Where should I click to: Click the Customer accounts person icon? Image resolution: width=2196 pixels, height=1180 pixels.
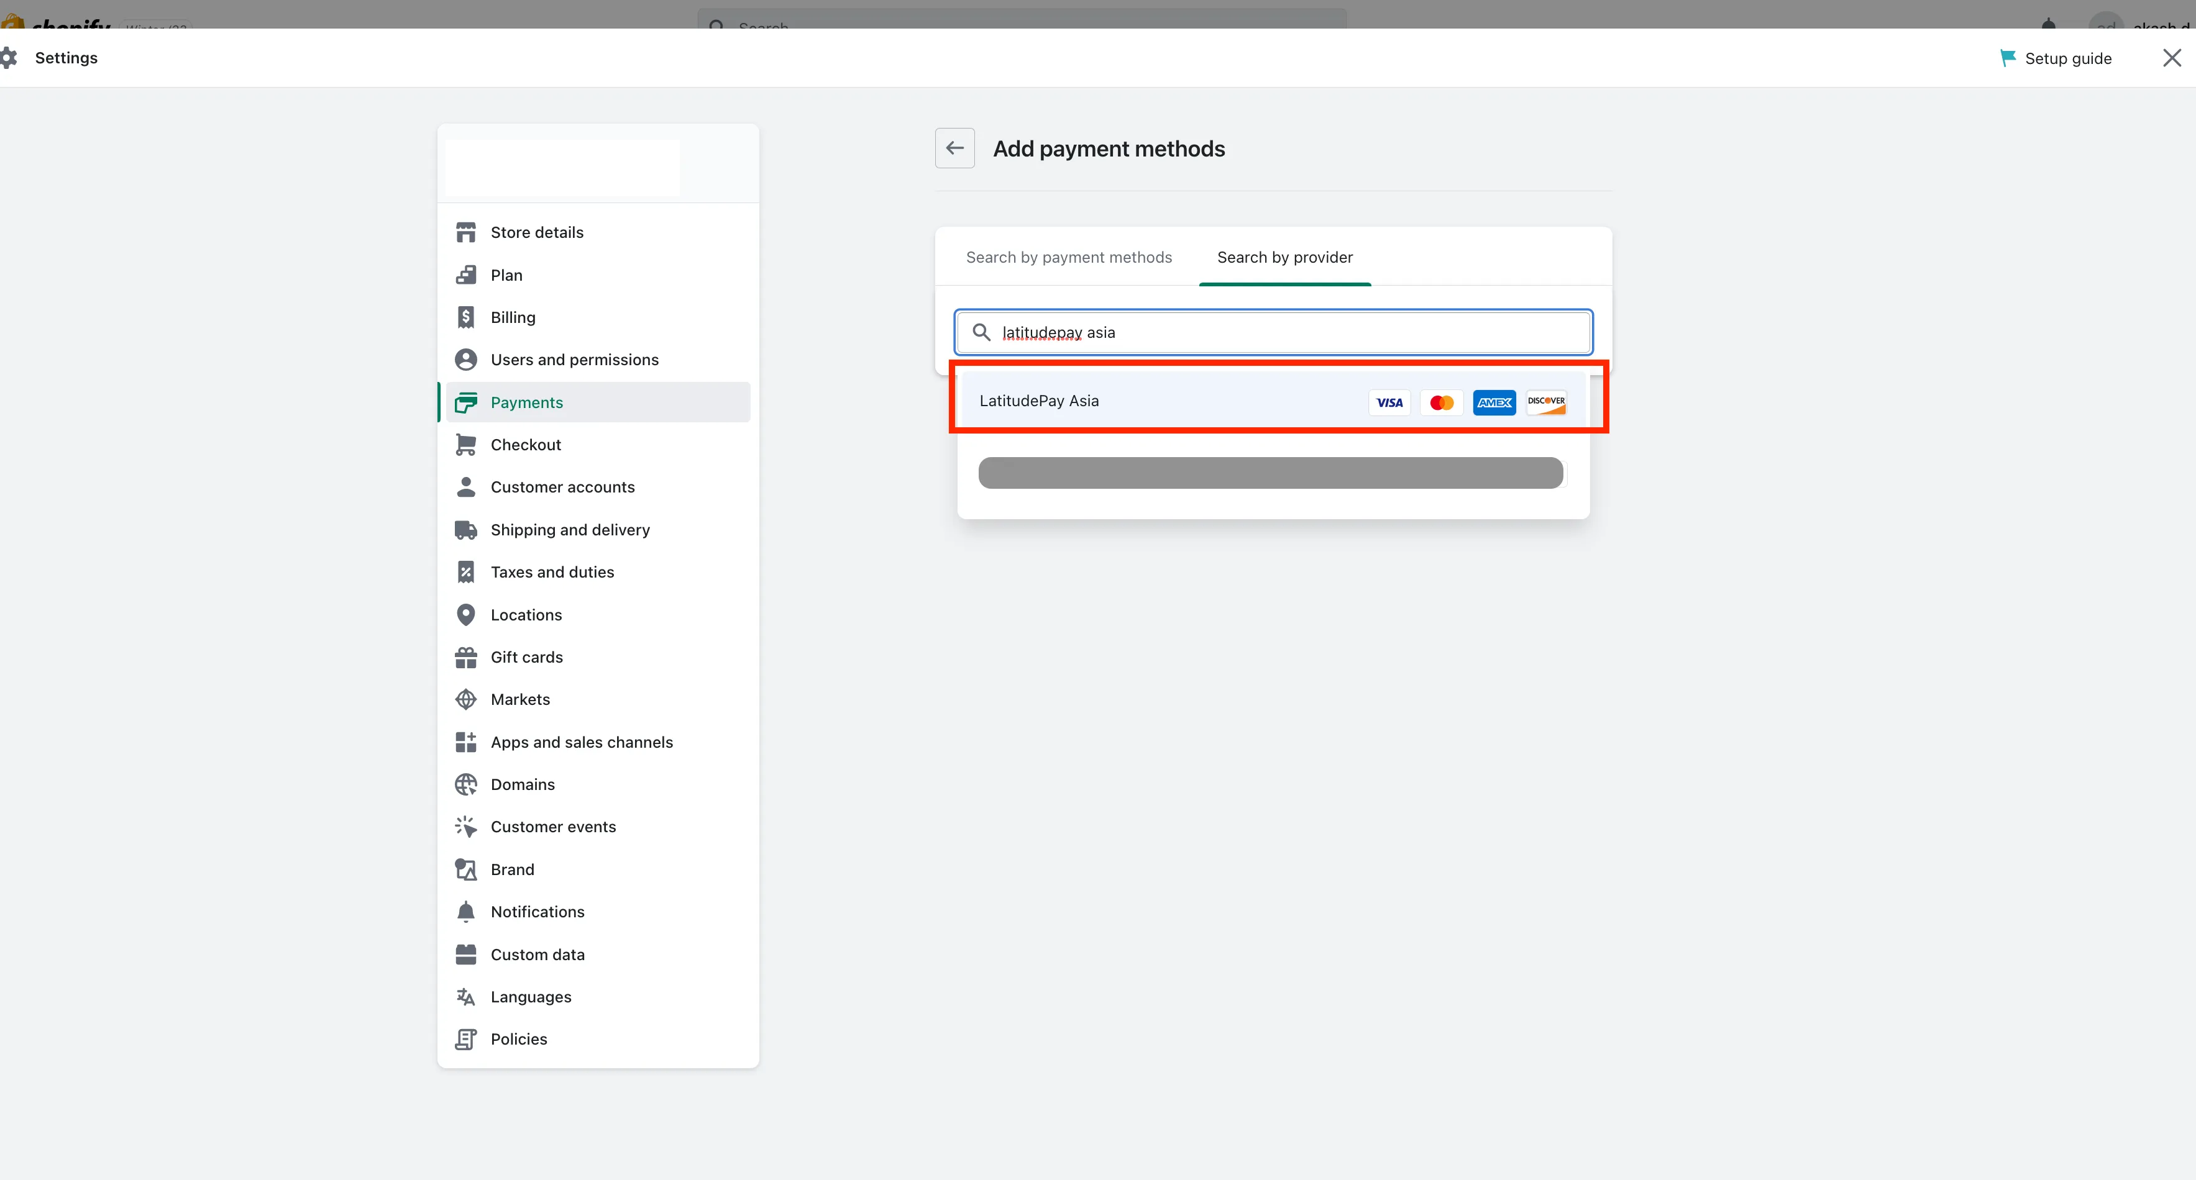465,488
